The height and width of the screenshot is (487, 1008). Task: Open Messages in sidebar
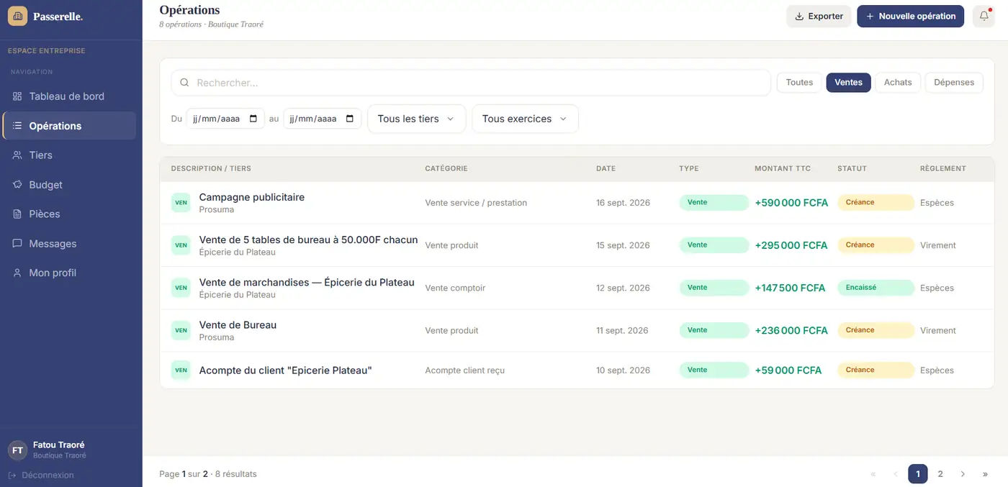(69, 244)
